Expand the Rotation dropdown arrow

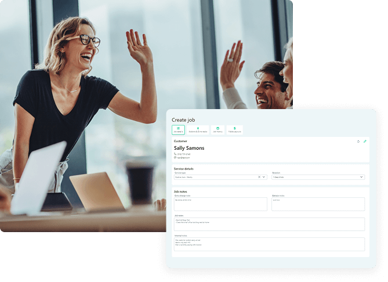coord(362,177)
